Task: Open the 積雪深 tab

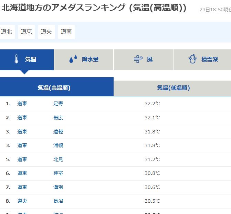Action: [202, 60]
